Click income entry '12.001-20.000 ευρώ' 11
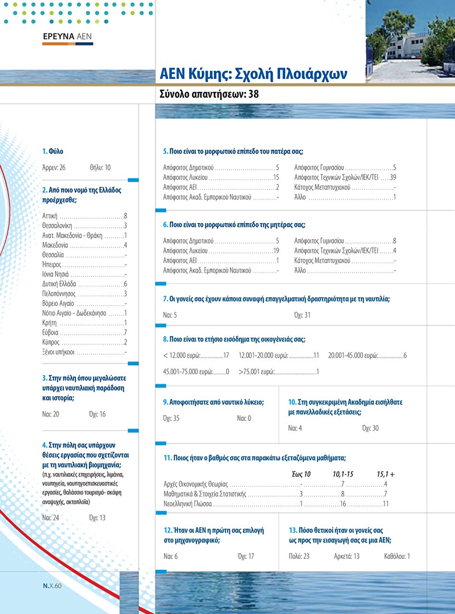The image size is (455, 614). (279, 355)
